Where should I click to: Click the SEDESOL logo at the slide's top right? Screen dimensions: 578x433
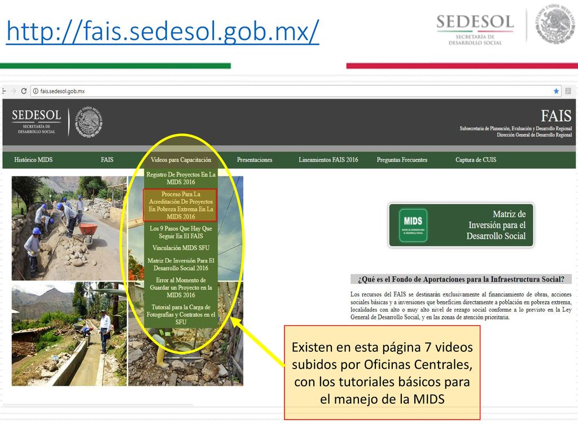(x=475, y=29)
